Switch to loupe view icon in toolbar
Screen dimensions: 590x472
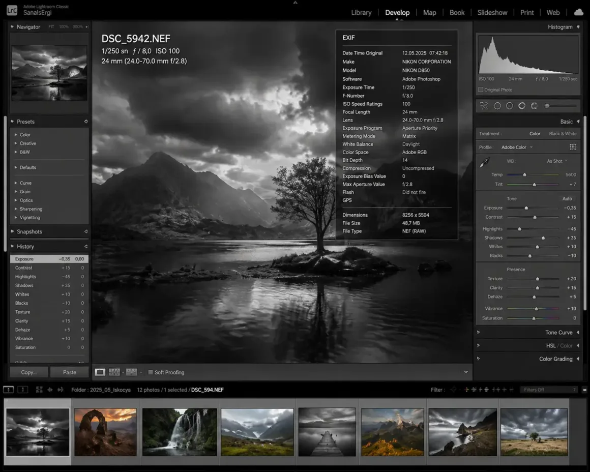[100, 372]
